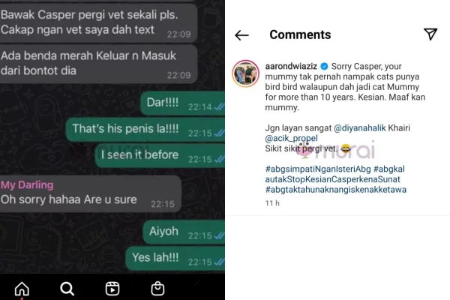The width and height of the screenshot is (450, 300).
Task: Open hashtag #abgkalautakStopKesianCasperkenaSunat
Action: [335, 174]
